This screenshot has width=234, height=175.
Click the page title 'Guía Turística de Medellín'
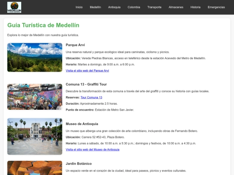(x=43, y=25)
